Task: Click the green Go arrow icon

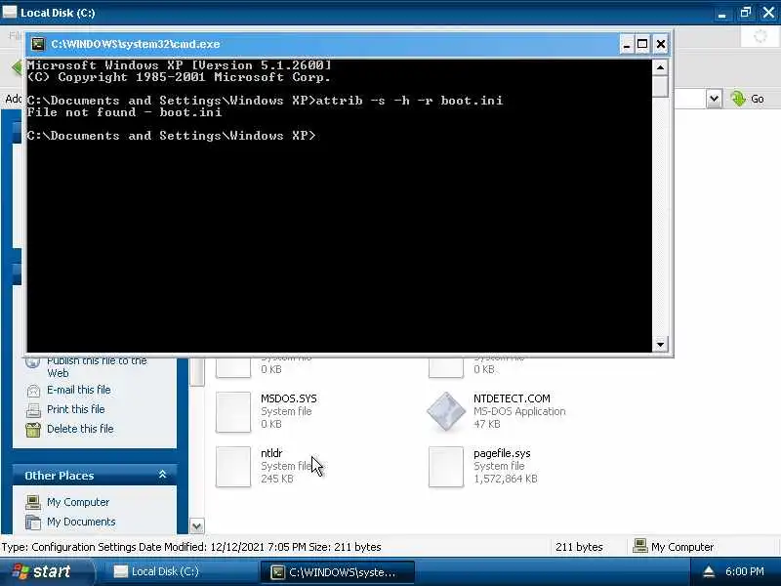Action: coord(738,99)
